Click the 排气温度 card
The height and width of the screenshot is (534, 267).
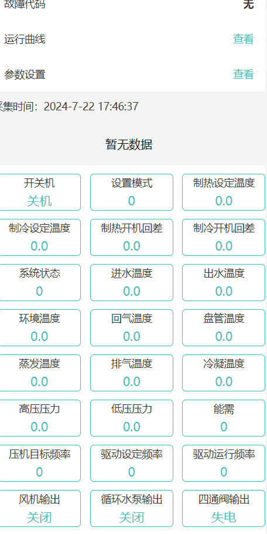[x=132, y=373]
